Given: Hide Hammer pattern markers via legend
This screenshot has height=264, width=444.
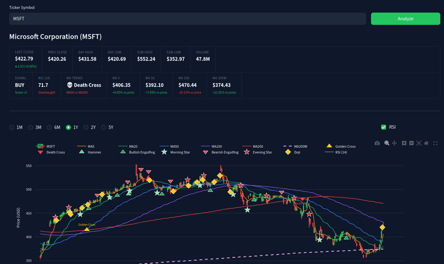Looking at the screenshot, I should click(x=90, y=152).
